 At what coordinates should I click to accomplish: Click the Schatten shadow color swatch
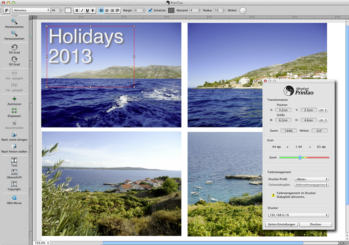171,10
